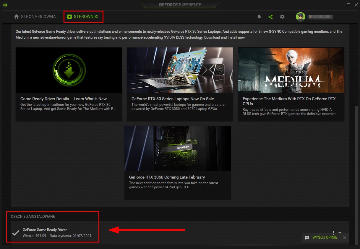
Task: Open the notifications bell
Action: [x=259, y=17]
